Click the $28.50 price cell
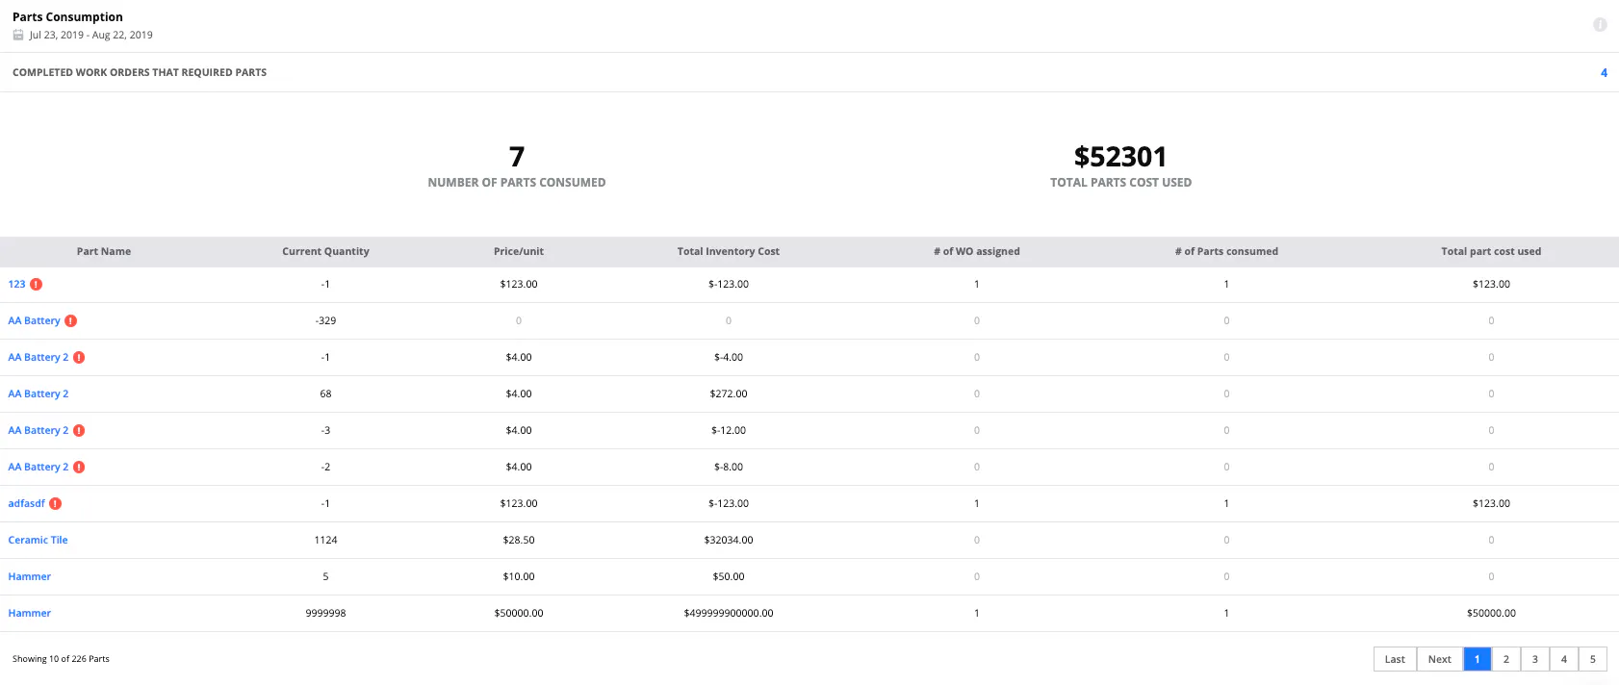The width and height of the screenshot is (1619, 685). point(519,540)
